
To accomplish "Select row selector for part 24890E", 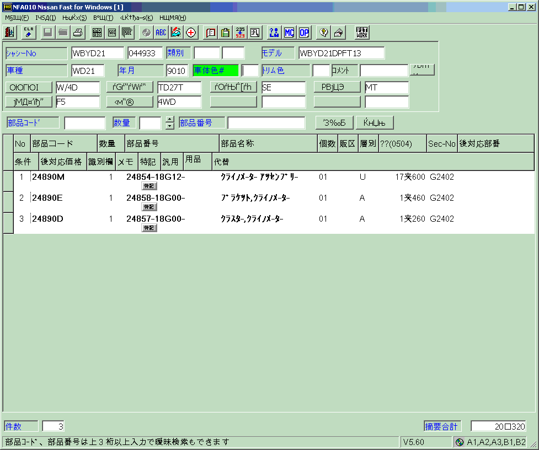I will point(8,202).
